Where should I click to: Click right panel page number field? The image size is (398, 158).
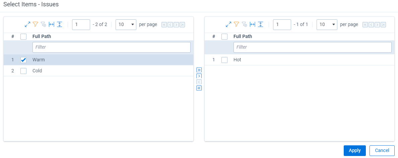pyautogui.click(x=282, y=25)
